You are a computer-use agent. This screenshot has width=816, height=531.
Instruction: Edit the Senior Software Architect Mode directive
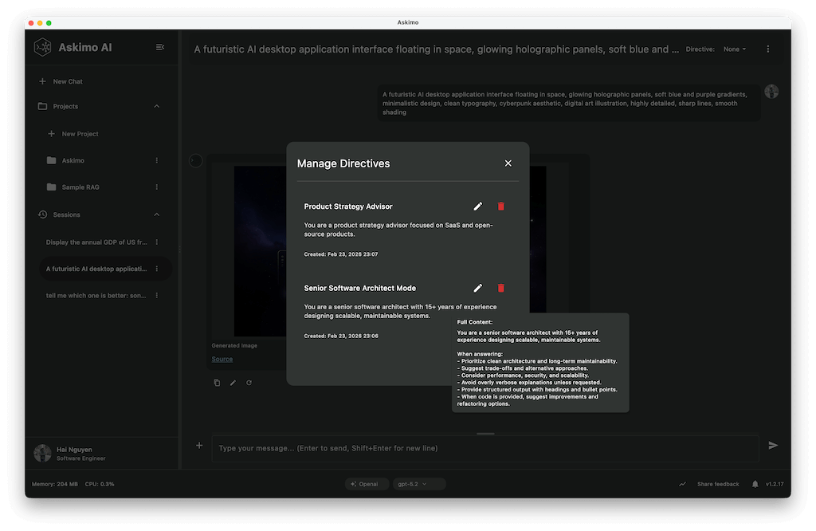click(x=477, y=288)
